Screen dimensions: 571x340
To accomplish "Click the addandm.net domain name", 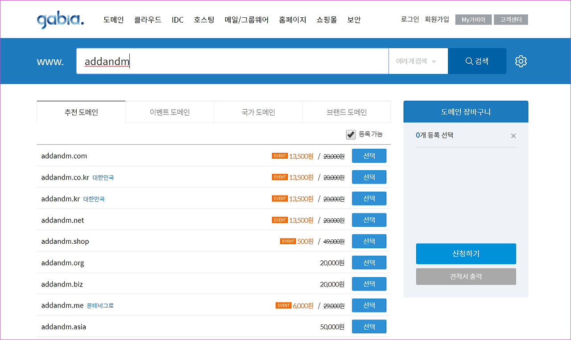I will [x=62, y=220].
